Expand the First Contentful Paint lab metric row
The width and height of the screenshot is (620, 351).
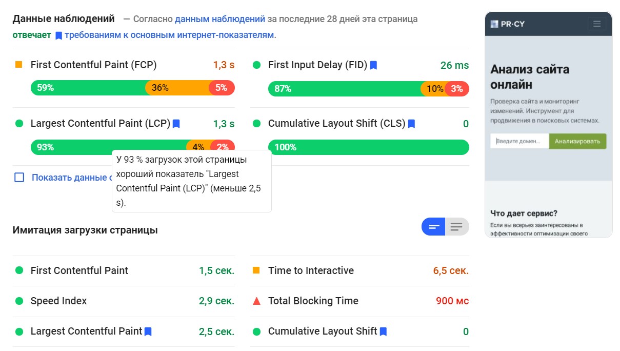pyautogui.click(x=79, y=271)
